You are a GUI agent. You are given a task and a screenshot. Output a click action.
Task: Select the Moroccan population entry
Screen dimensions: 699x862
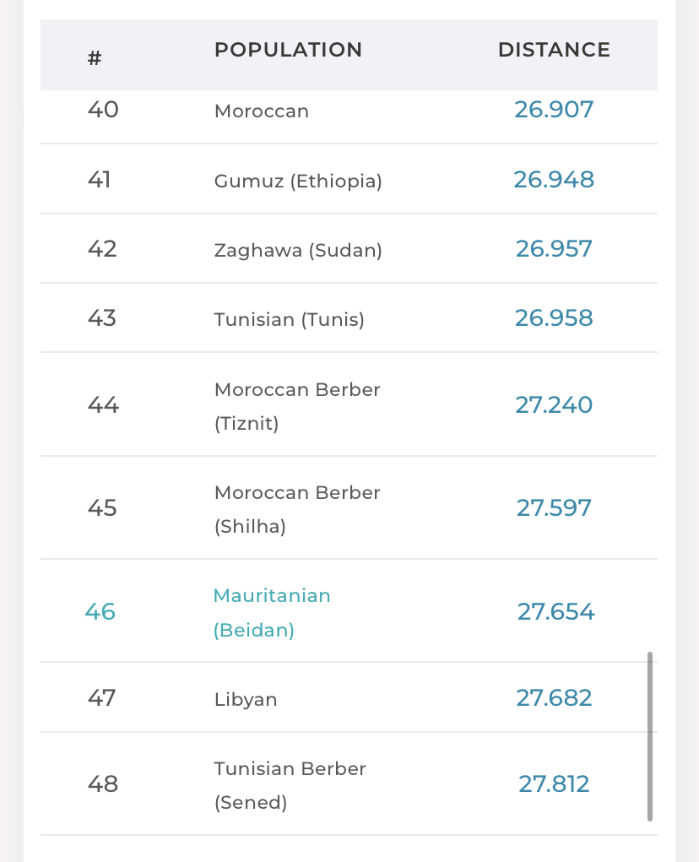pos(262,111)
